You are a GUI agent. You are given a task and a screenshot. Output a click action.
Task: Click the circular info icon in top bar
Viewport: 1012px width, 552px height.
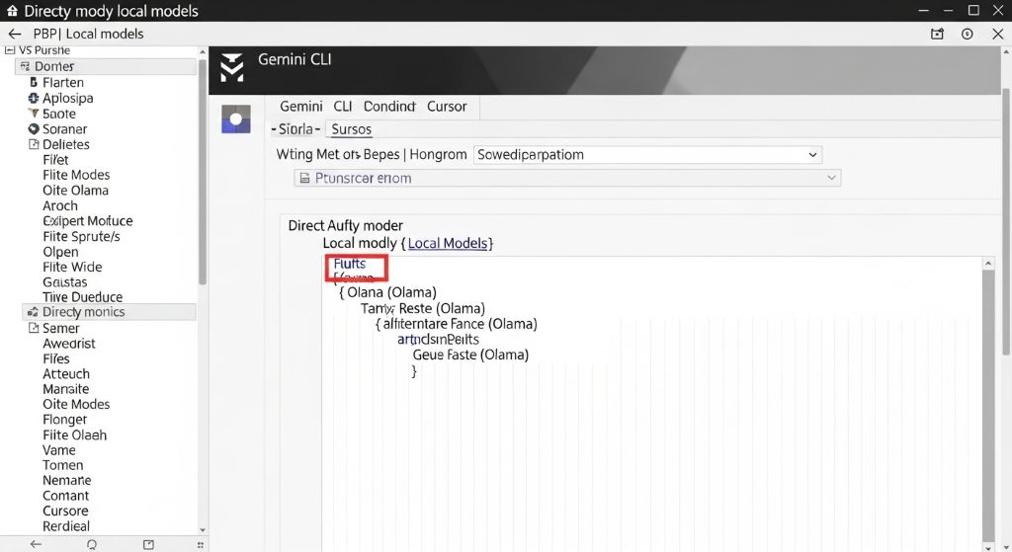[x=968, y=34]
